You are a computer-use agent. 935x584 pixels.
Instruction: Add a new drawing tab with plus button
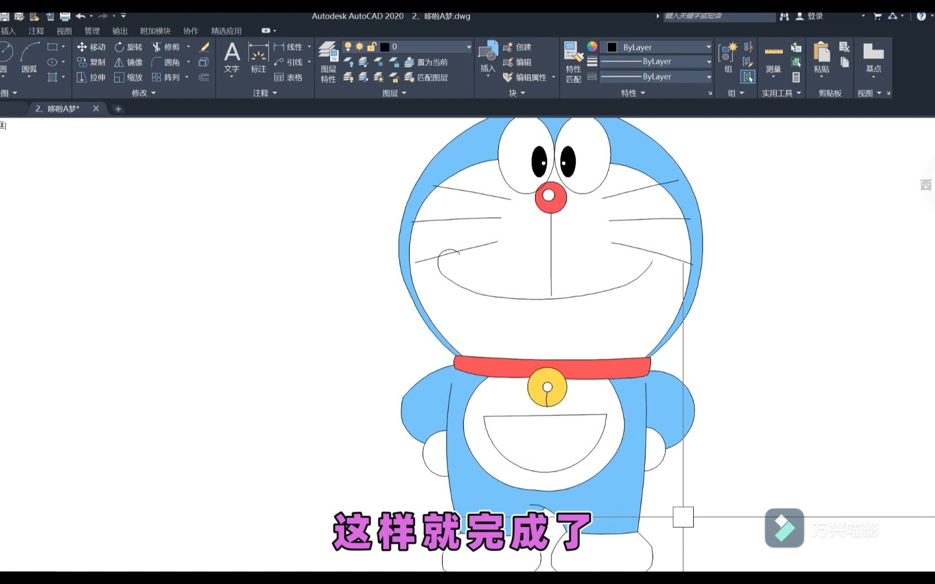[118, 109]
